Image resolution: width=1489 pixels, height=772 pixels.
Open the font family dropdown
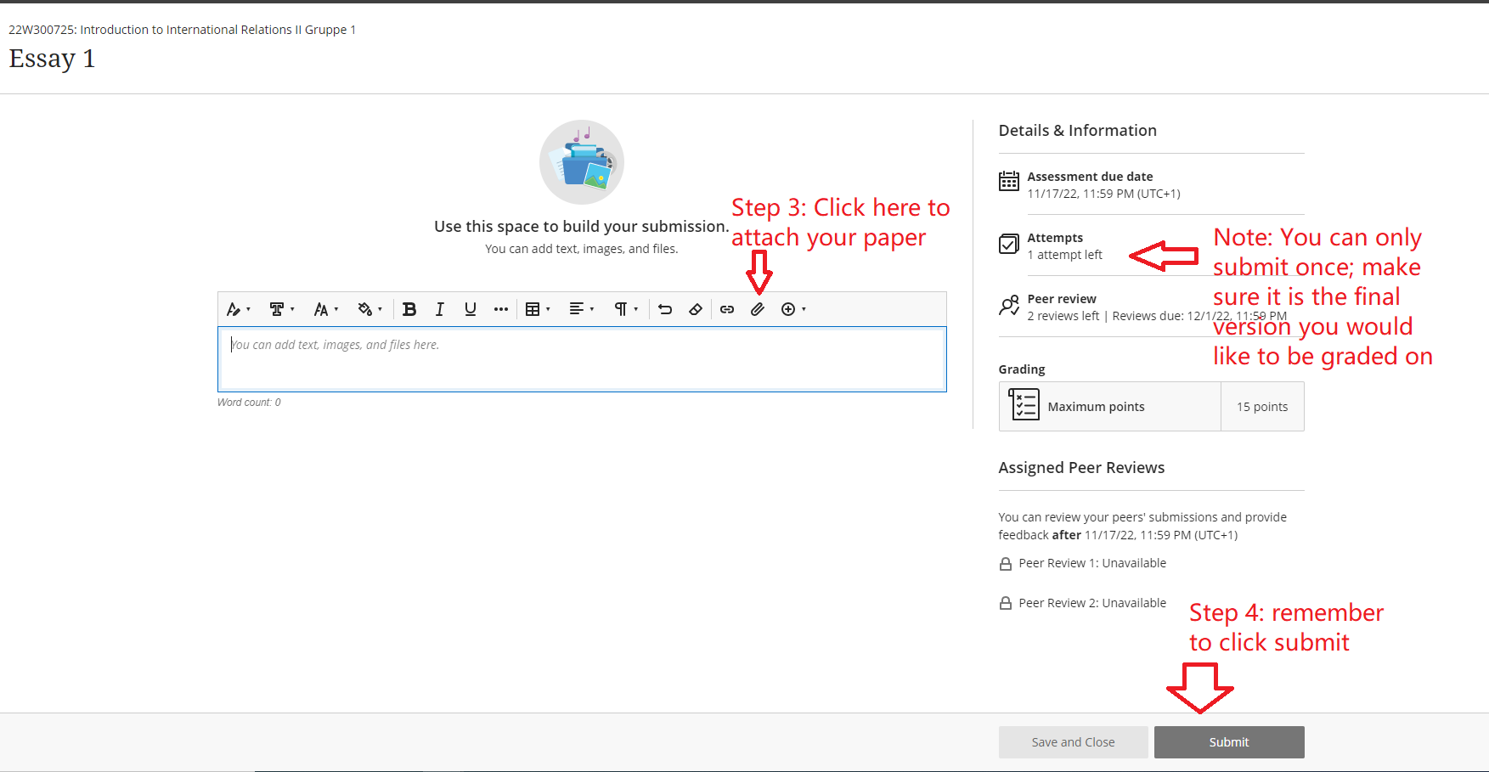[x=282, y=309]
